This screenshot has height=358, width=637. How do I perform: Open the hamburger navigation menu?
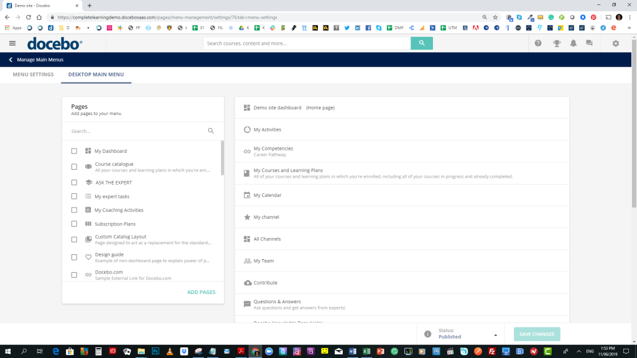[x=12, y=43]
